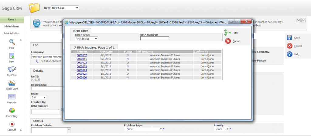Image resolution: width=311 pixels, height=136 pixels.
Task: Click the Log Off red icon
Action: (12, 124)
